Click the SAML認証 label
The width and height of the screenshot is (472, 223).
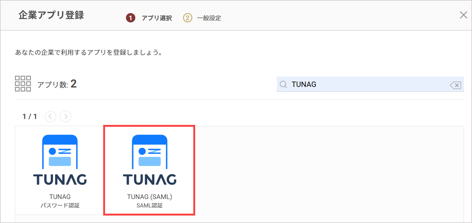pos(150,206)
